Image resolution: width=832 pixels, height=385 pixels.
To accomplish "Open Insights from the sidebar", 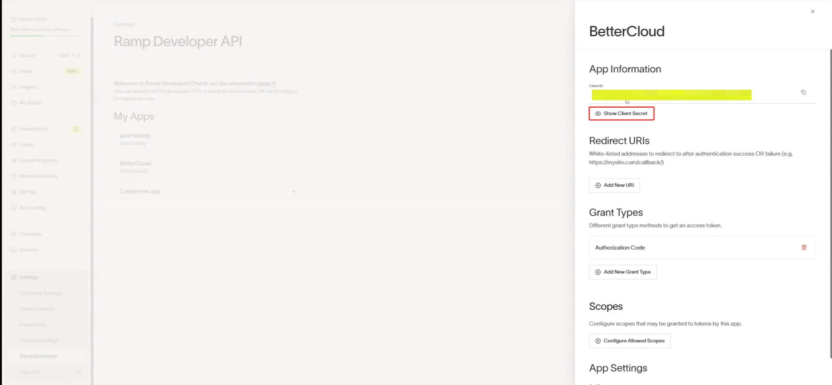I will [x=28, y=87].
